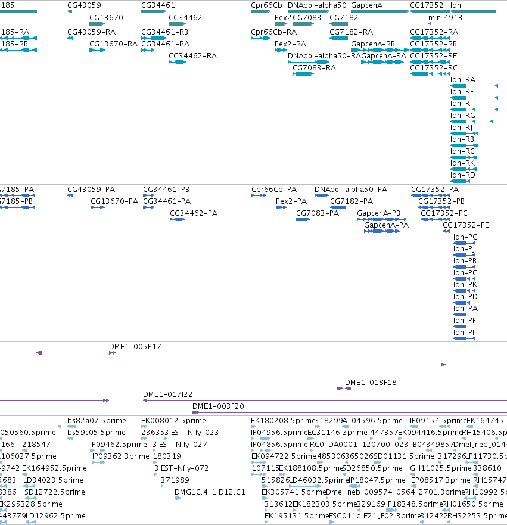
Task: Select transcript label CG34461-RB
Action: click(x=164, y=32)
